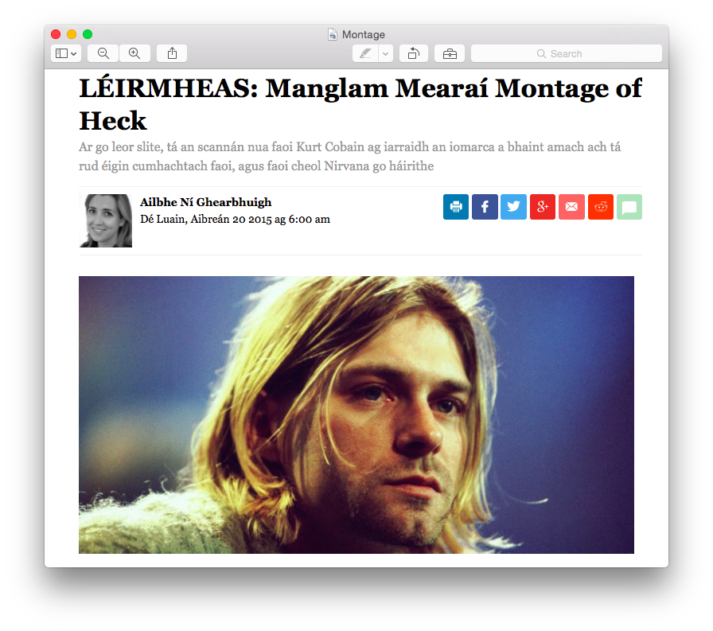The width and height of the screenshot is (713, 631).
Task: Open the Montage of Heck headline
Action: (360, 104)
